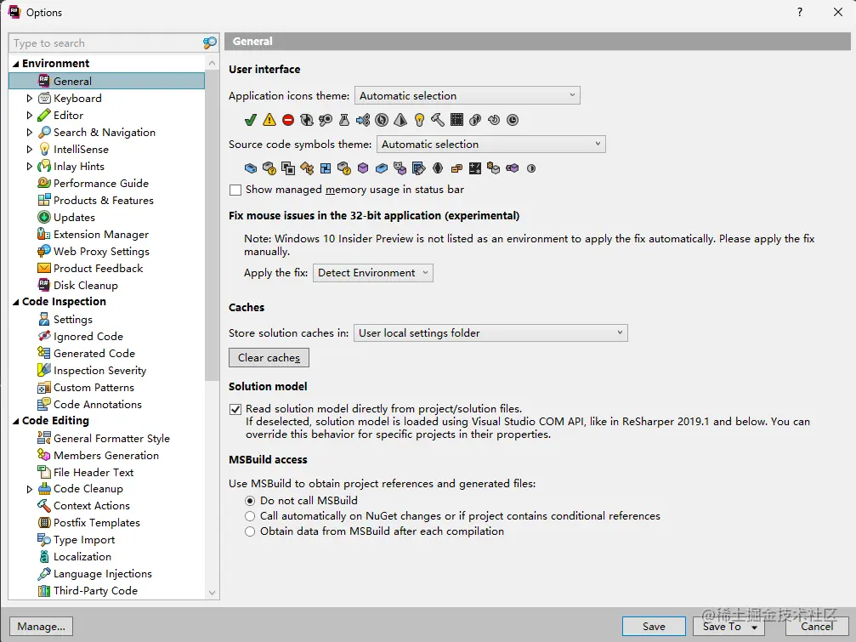The image size is (856, 642).
Task: Open Application icons theme dropdown
Action: (468, 95)
